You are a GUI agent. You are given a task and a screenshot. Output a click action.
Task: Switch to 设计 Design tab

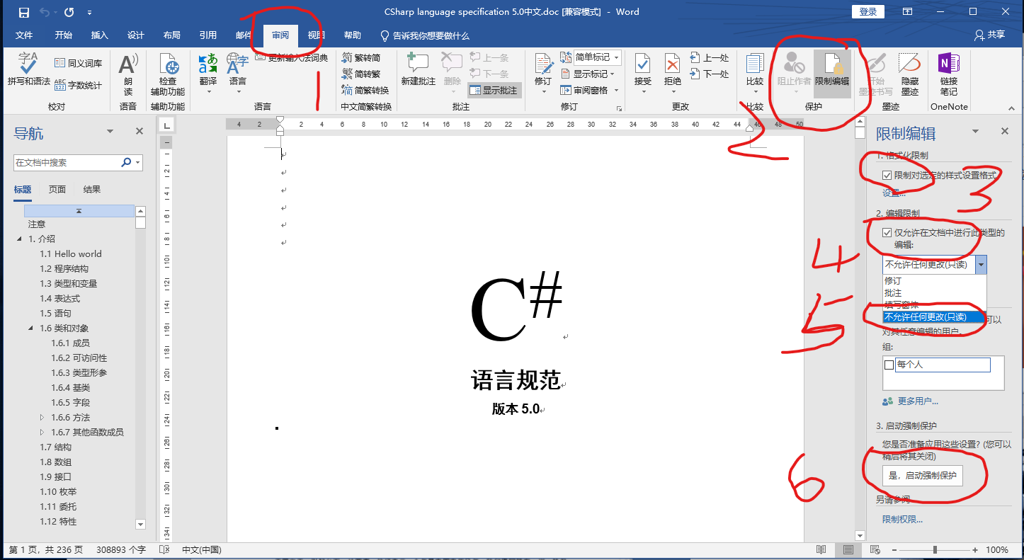pos(136,35)
